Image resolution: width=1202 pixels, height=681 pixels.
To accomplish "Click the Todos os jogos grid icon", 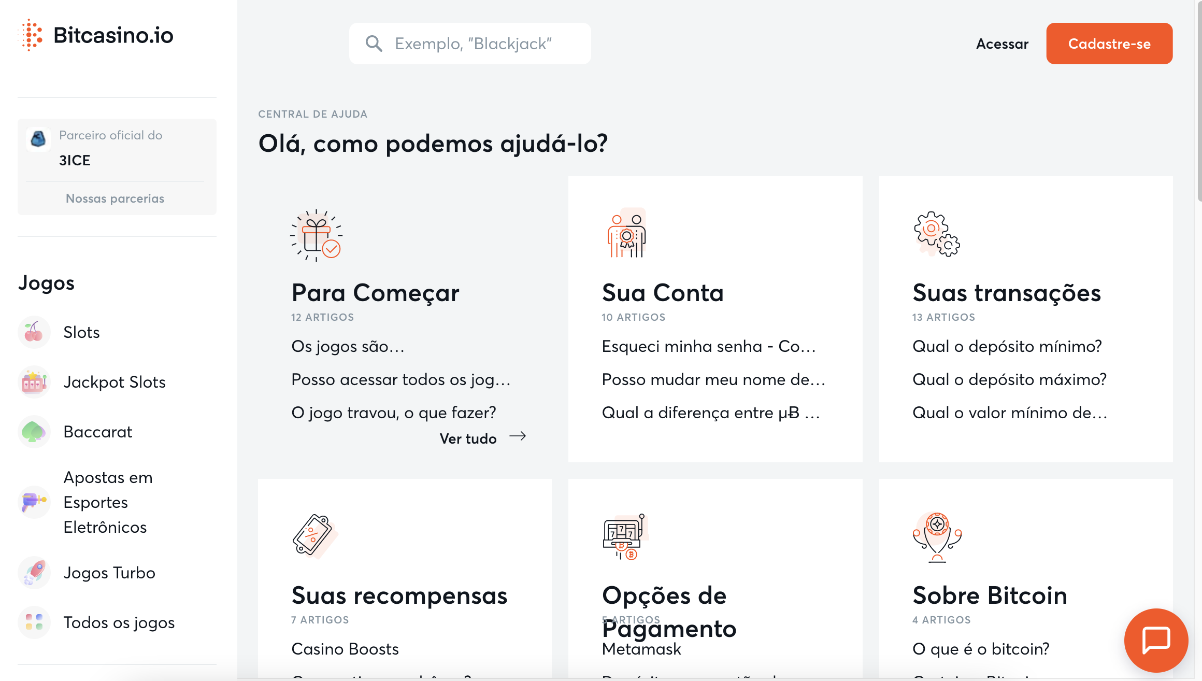I will pyautogui.click(x=34, y=622).
